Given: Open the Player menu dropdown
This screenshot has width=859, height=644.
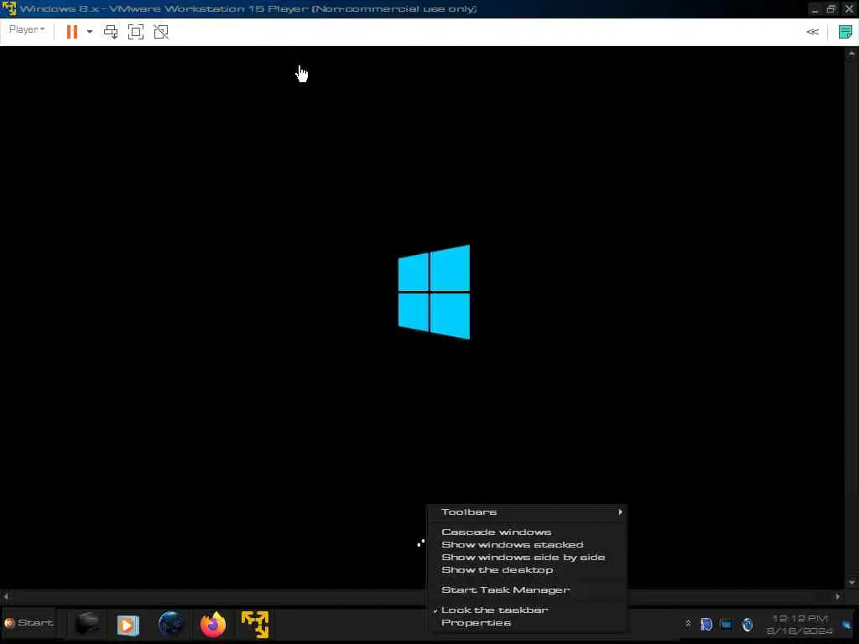Looking at the screenshot, I should 26,29.
